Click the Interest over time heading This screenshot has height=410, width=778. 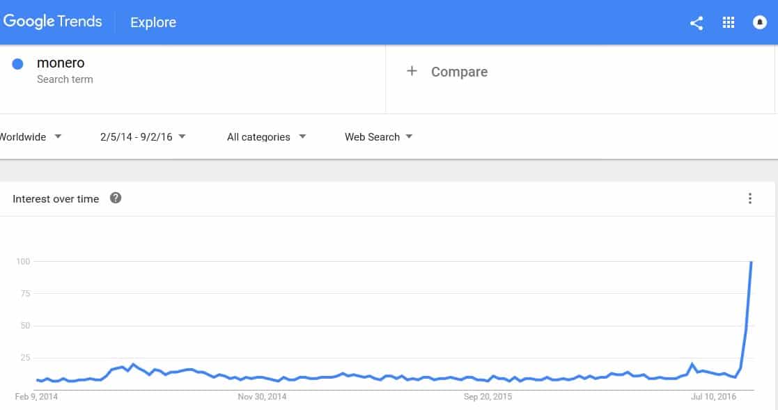[56, 199]
